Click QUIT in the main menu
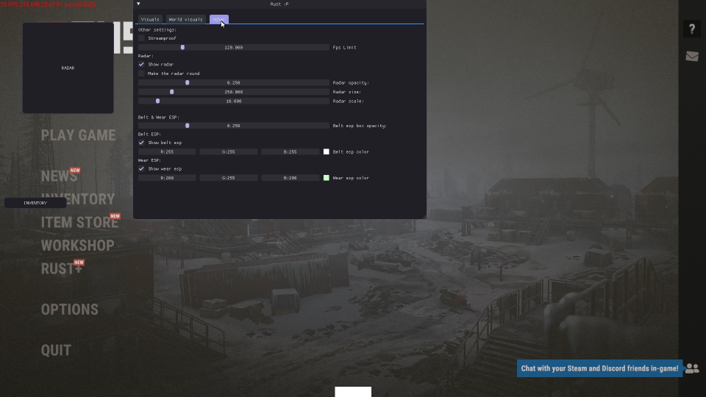The height and width of the screenshot is (397, 706). pos(56,350)
